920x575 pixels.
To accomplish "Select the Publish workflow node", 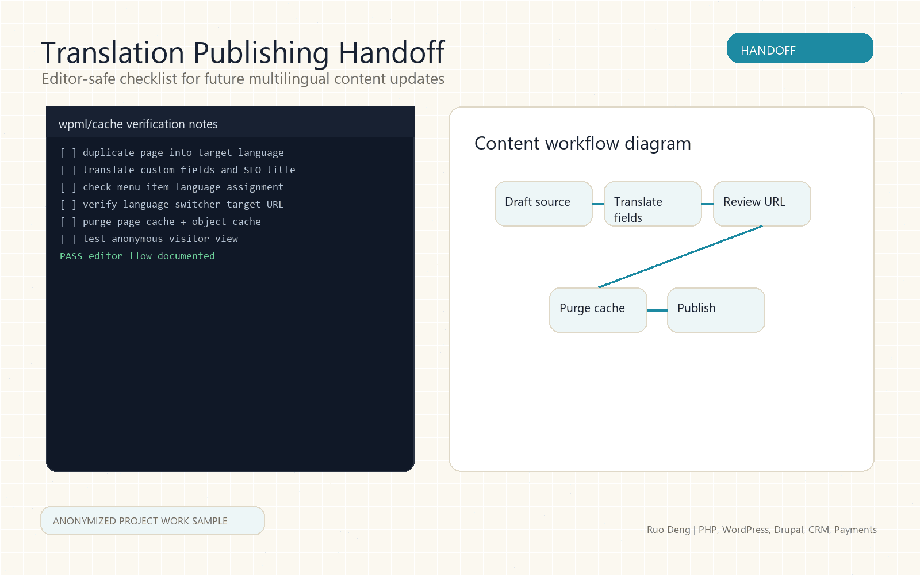I will (716, 310).
